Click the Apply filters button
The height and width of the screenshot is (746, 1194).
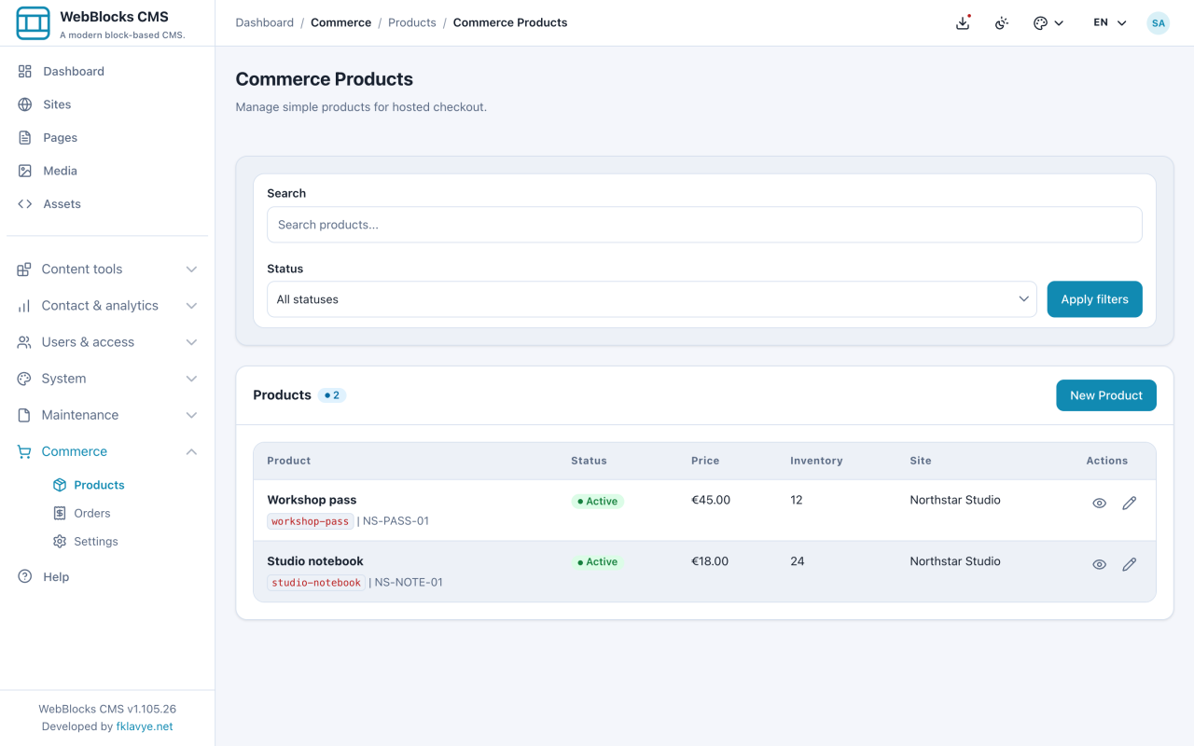1095,299
